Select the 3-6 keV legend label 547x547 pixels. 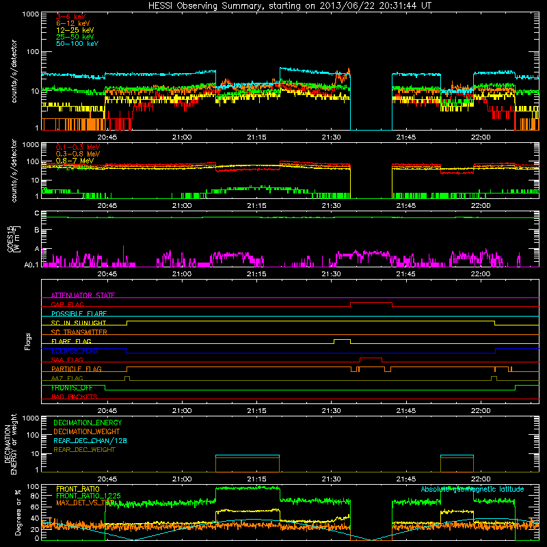coord(70,16)
